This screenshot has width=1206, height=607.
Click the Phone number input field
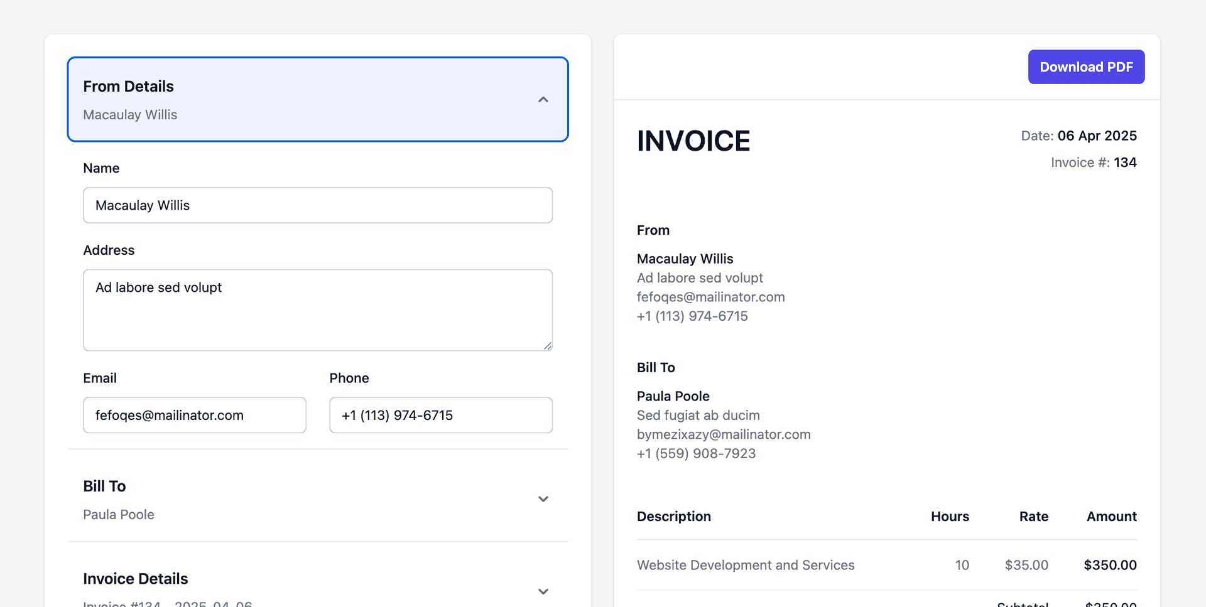(440, 415)
